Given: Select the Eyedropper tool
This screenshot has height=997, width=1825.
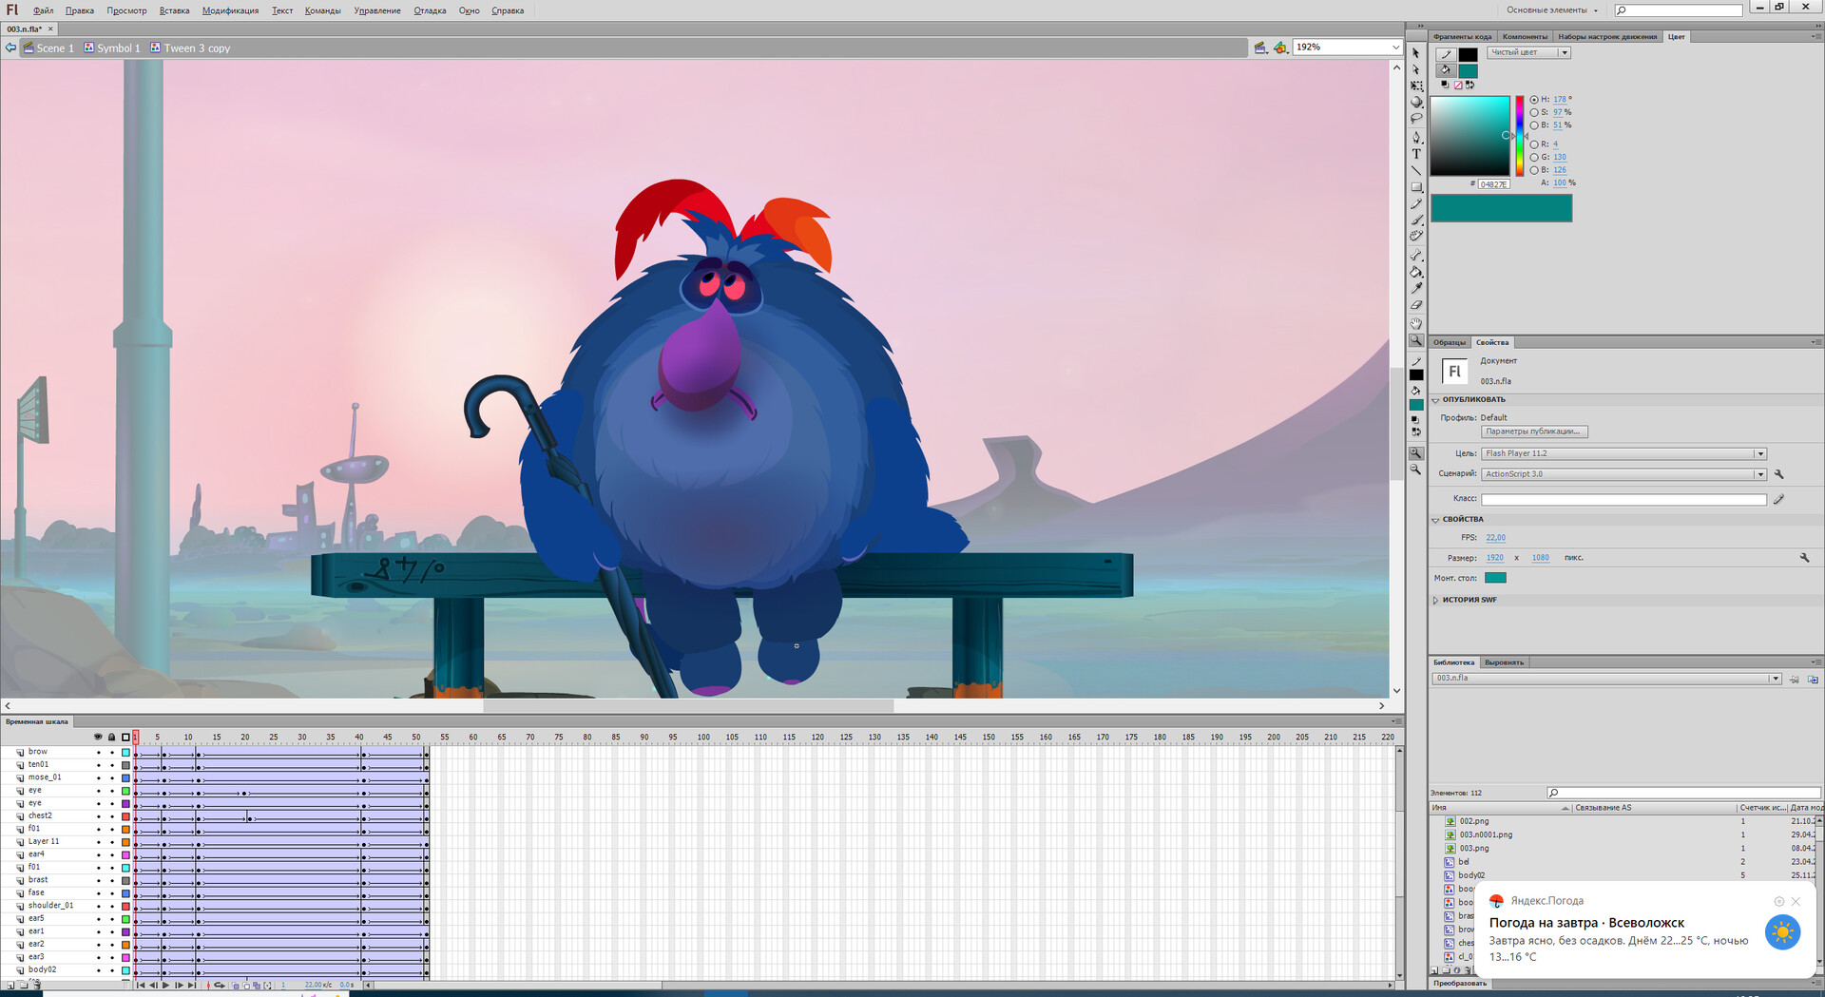Looking at the screenshot, I should click(x=1416, y=288).
